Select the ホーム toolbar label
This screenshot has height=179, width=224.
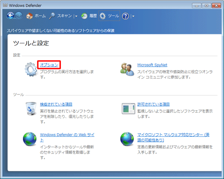click(40, 16)
